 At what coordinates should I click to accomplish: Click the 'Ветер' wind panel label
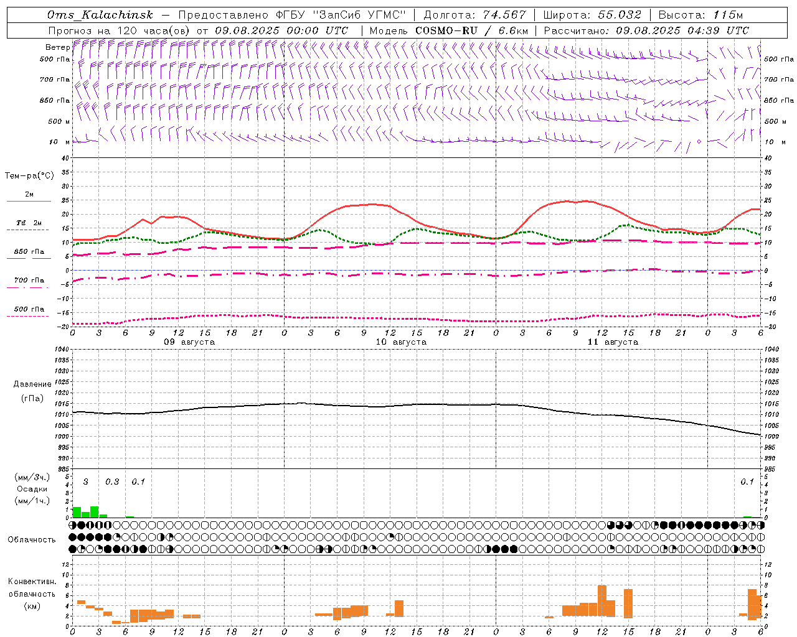pos(57,47)
